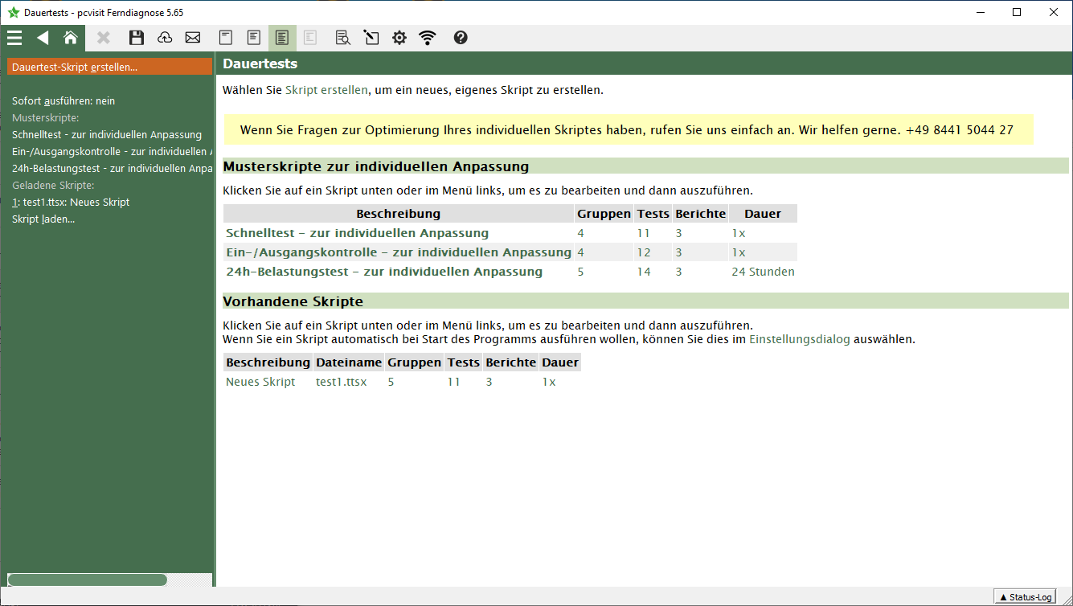
Task: Click the WiFi network icon
Action: 428,38
